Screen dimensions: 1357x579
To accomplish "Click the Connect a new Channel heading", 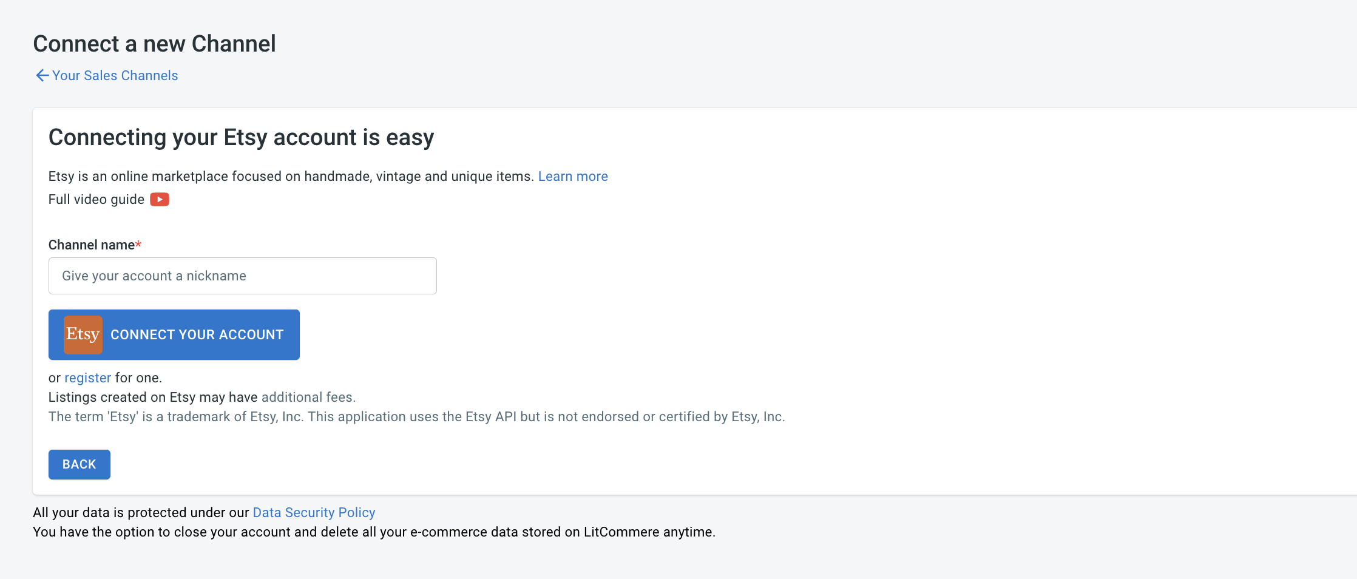I will coord(154,44).
